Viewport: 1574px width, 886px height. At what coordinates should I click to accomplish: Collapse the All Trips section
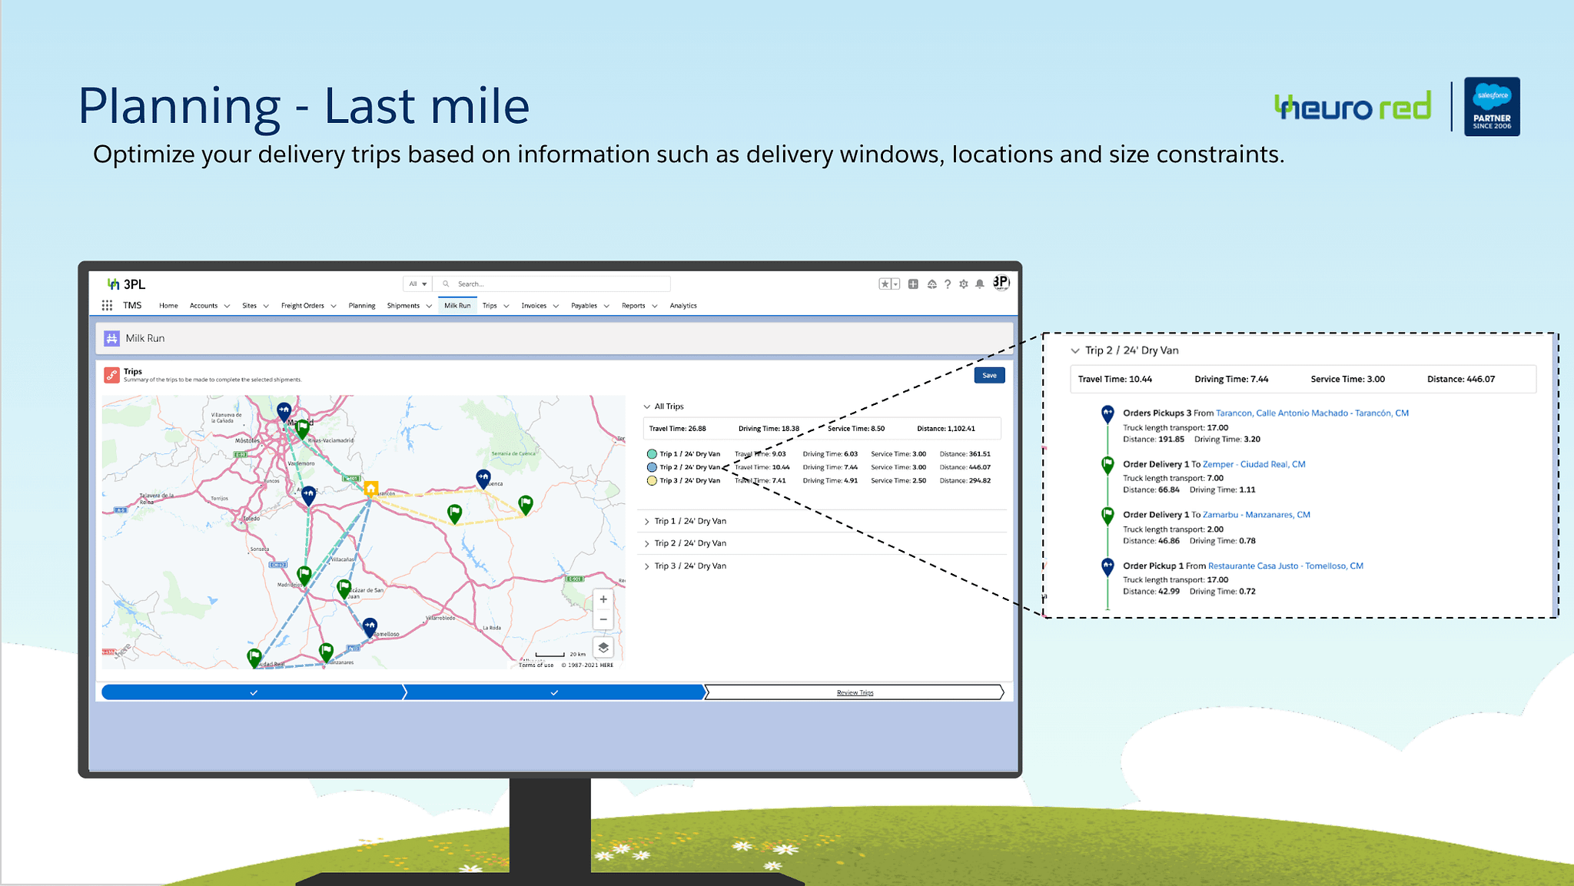coord(647,406)
